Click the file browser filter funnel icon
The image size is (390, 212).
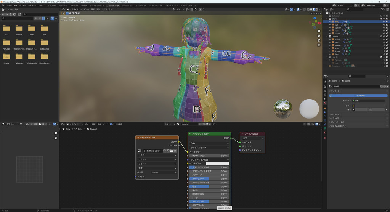pos(52,18)
